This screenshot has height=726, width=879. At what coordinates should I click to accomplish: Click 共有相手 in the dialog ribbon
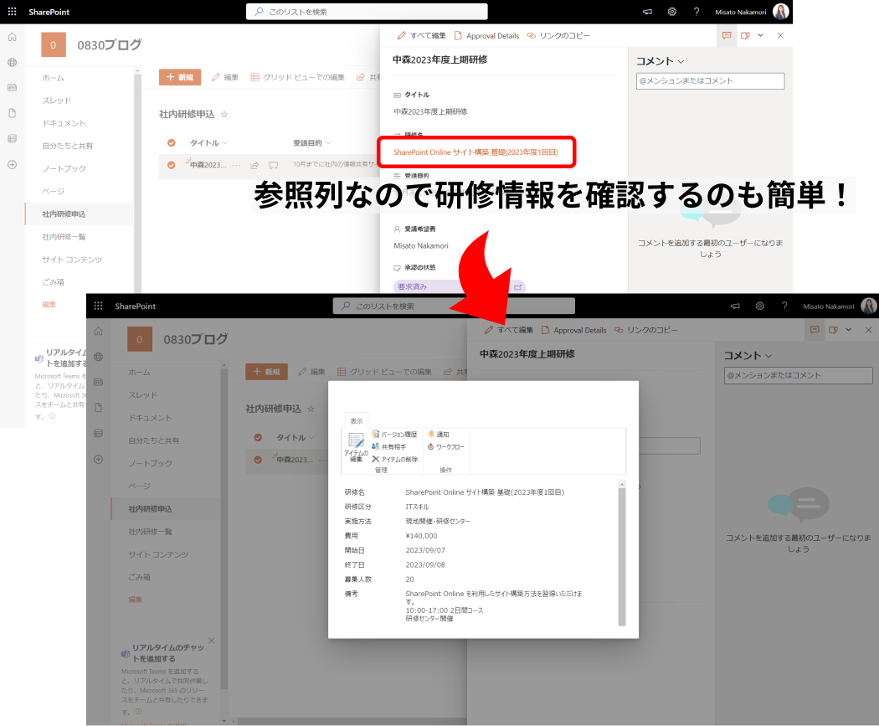389,446
